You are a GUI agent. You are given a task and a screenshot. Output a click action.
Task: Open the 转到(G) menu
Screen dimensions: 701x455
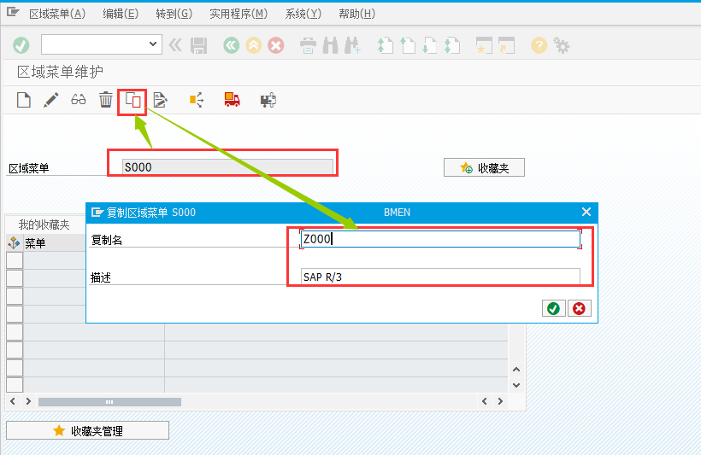(174, 14)
